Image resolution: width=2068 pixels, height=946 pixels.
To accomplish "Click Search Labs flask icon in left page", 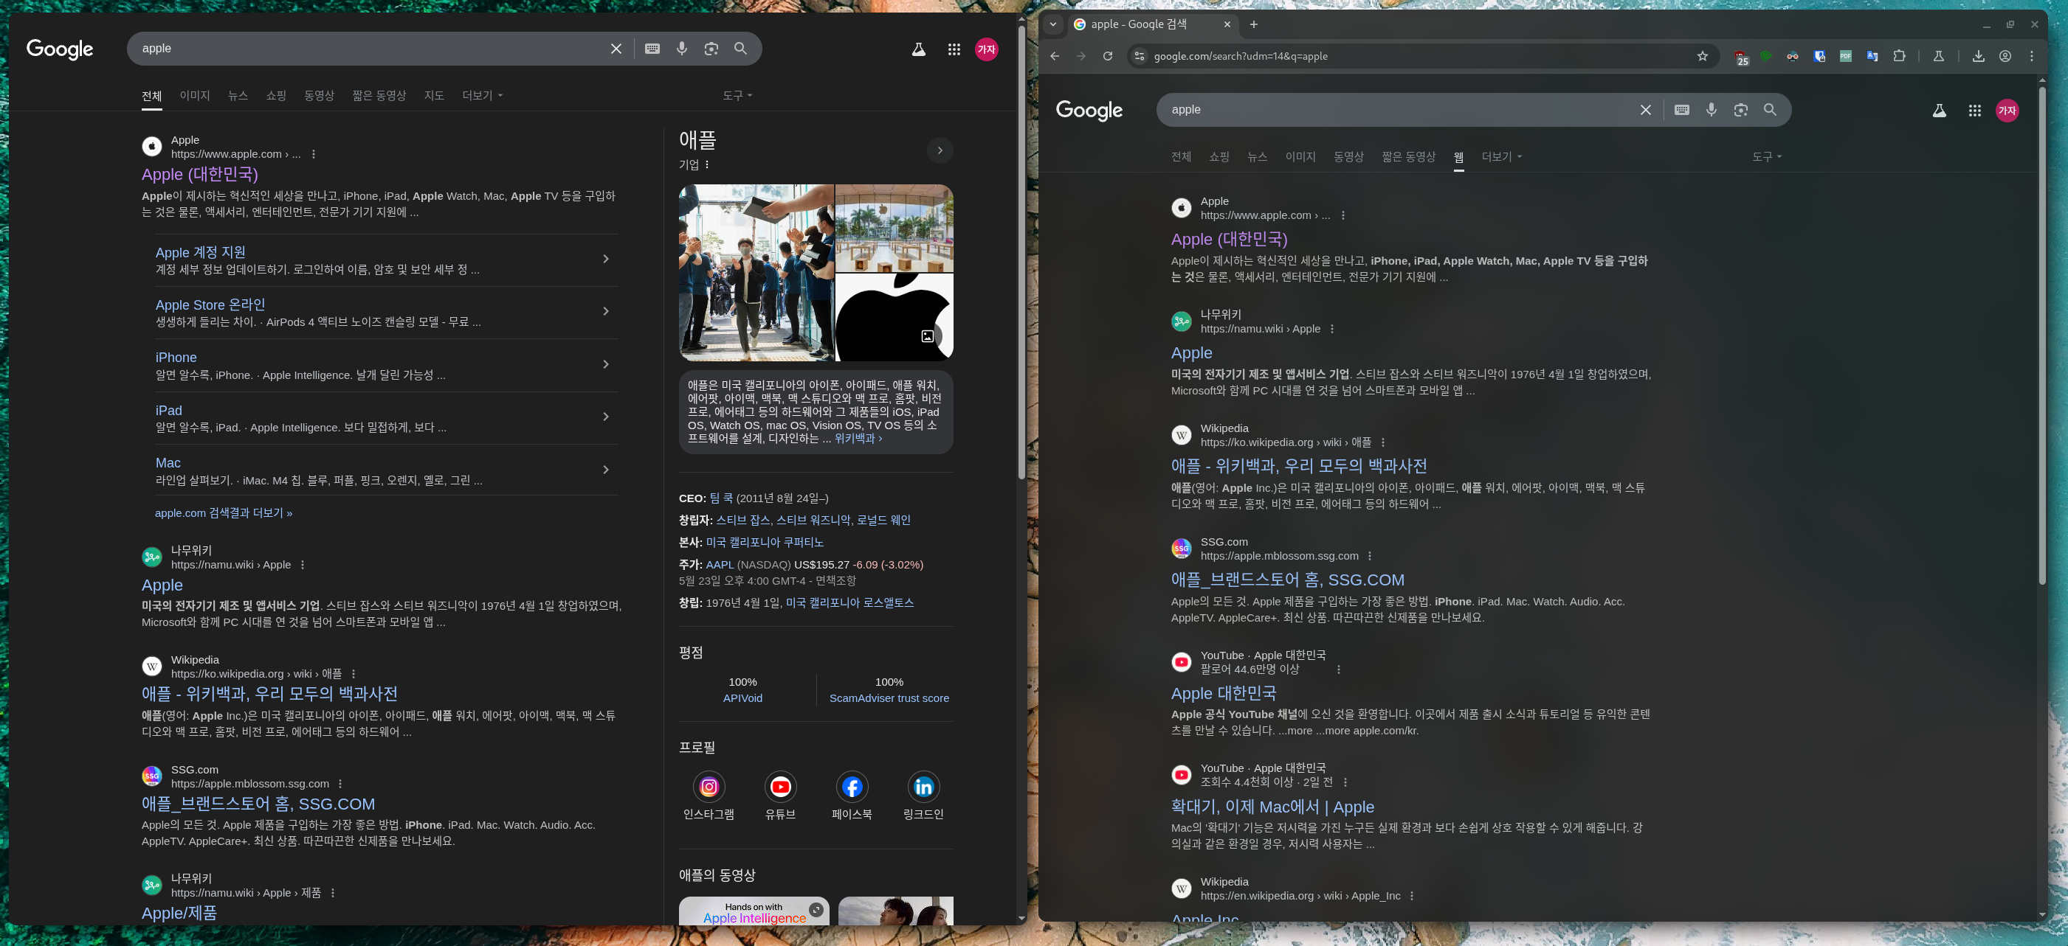I will click(918, 49).
